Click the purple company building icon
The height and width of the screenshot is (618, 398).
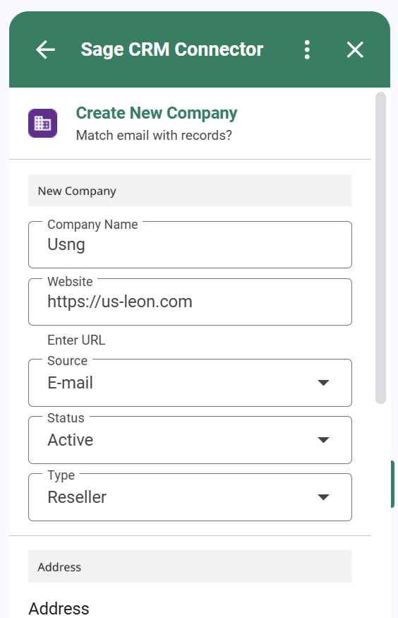pos(42,124)
